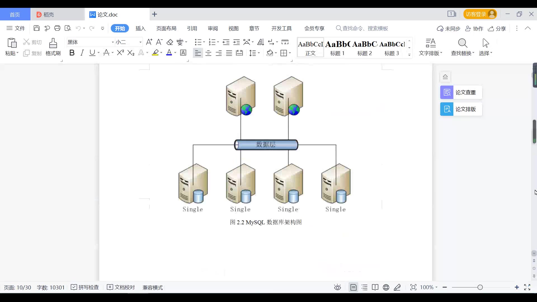Image resolution: width=537 pixels, height=302 pixels.
Task: Center-align the paragraph text
Action: click(x=208, y=53)
